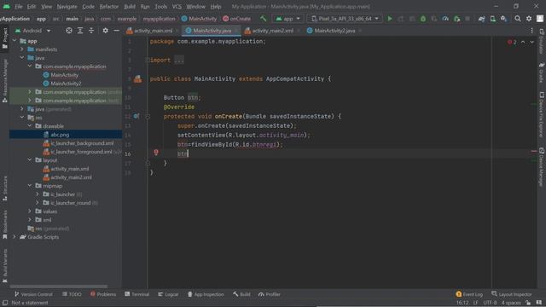Viewport: 546px width, 307px height.
Task: Select abc.png in drawable folder
Action: [x=60, y=135]
